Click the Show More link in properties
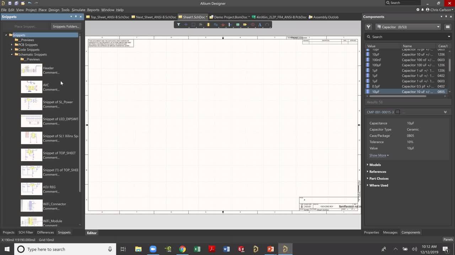 coord(378,155)
